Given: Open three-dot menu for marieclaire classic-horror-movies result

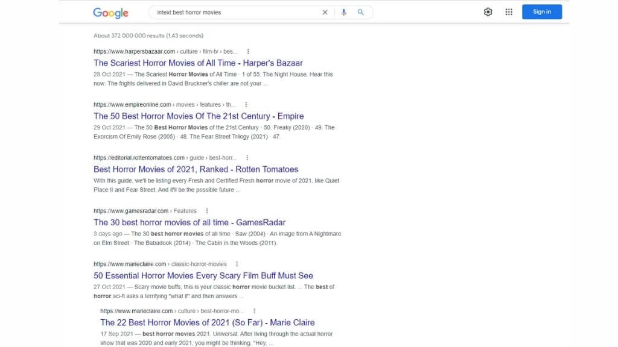Looking at the screenshot, I should (x=237, y=264).
